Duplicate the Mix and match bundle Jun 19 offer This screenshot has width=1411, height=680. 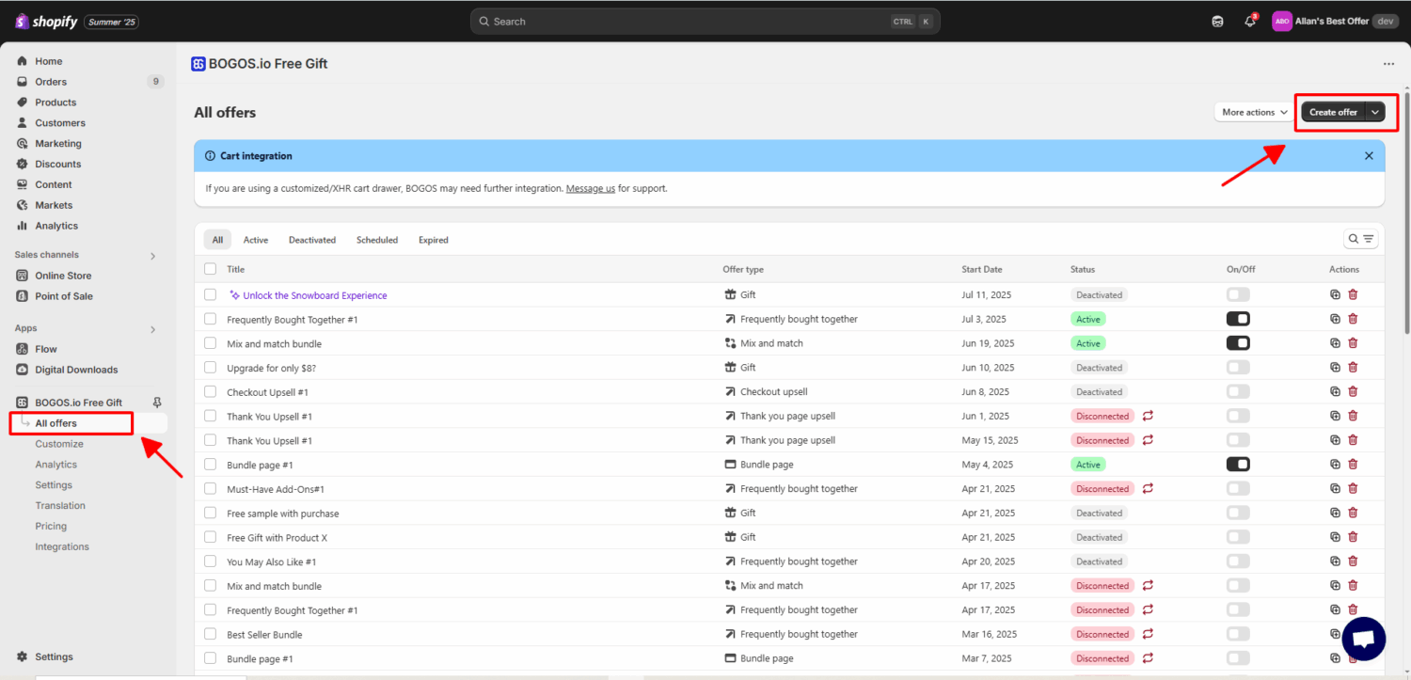pos(1335,343)
